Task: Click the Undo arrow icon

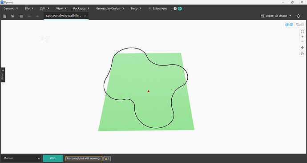Action: click(x=29, y=16)
